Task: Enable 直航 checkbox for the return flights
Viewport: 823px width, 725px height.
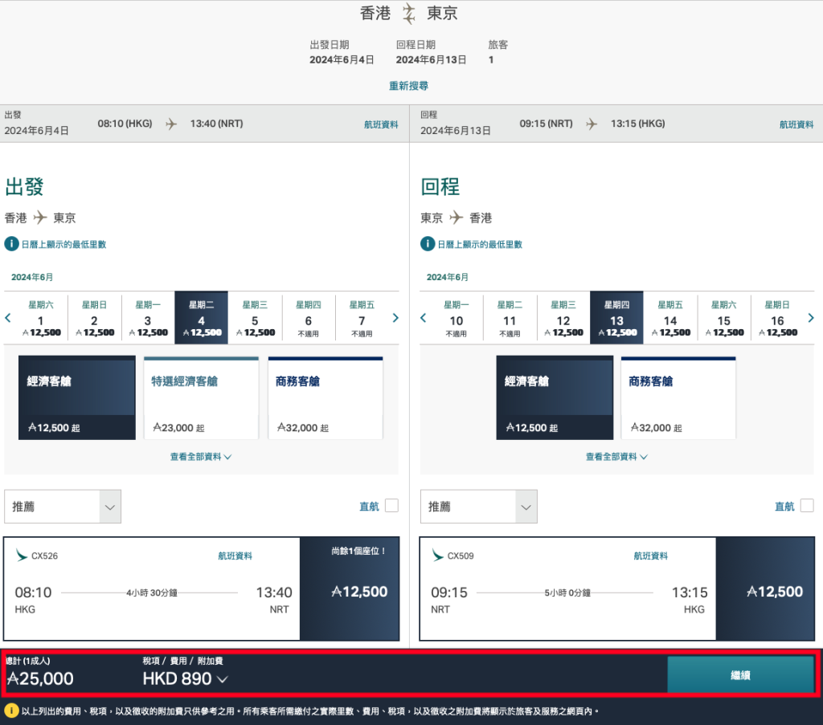Action: [x=807, y=505]
